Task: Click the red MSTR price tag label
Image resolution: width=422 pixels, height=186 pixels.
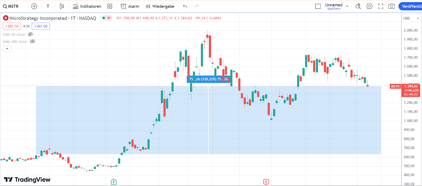Action: (x=395, y=86)
